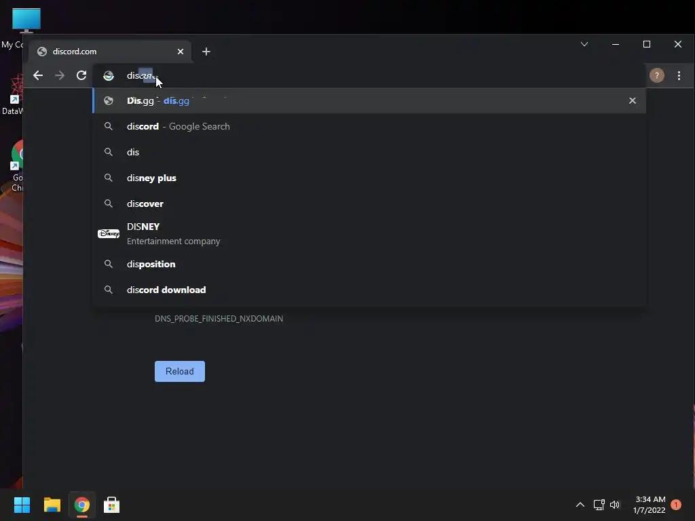
Task: Open a new tab with plus button
Action: tap(206, 52)
